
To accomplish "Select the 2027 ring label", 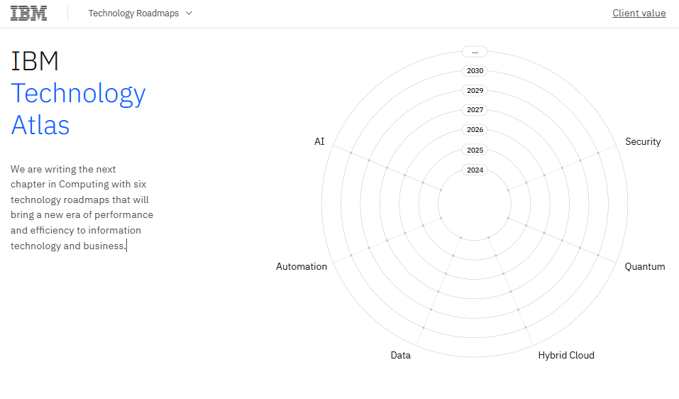I will 475,110.
